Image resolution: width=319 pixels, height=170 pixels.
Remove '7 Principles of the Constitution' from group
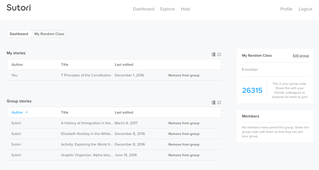(184, 75)
